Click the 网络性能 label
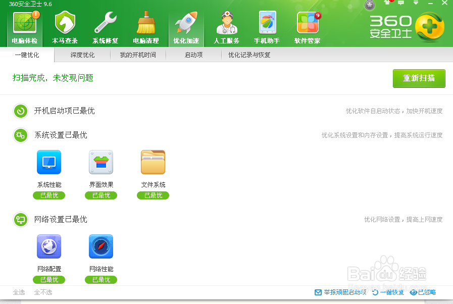 101,269
